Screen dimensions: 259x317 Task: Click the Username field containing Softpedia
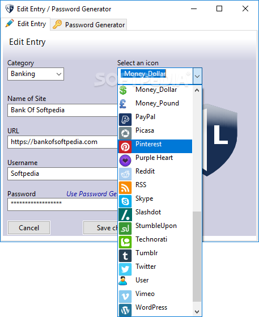click(x=63, y=174)
